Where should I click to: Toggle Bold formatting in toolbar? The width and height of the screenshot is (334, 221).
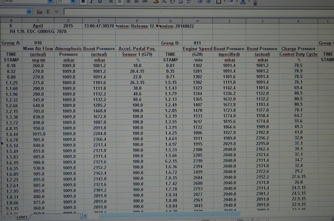coord(83,2)
